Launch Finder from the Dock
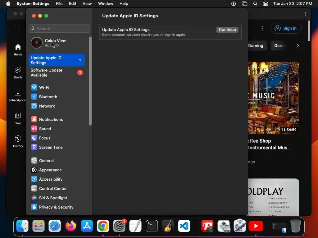This screenshot has width=318, height=238. click(22, 226)
